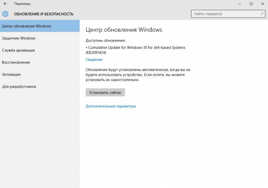268x188 pixels.
Task: Click the Параметры window title
Action: (x=22, y=4)
